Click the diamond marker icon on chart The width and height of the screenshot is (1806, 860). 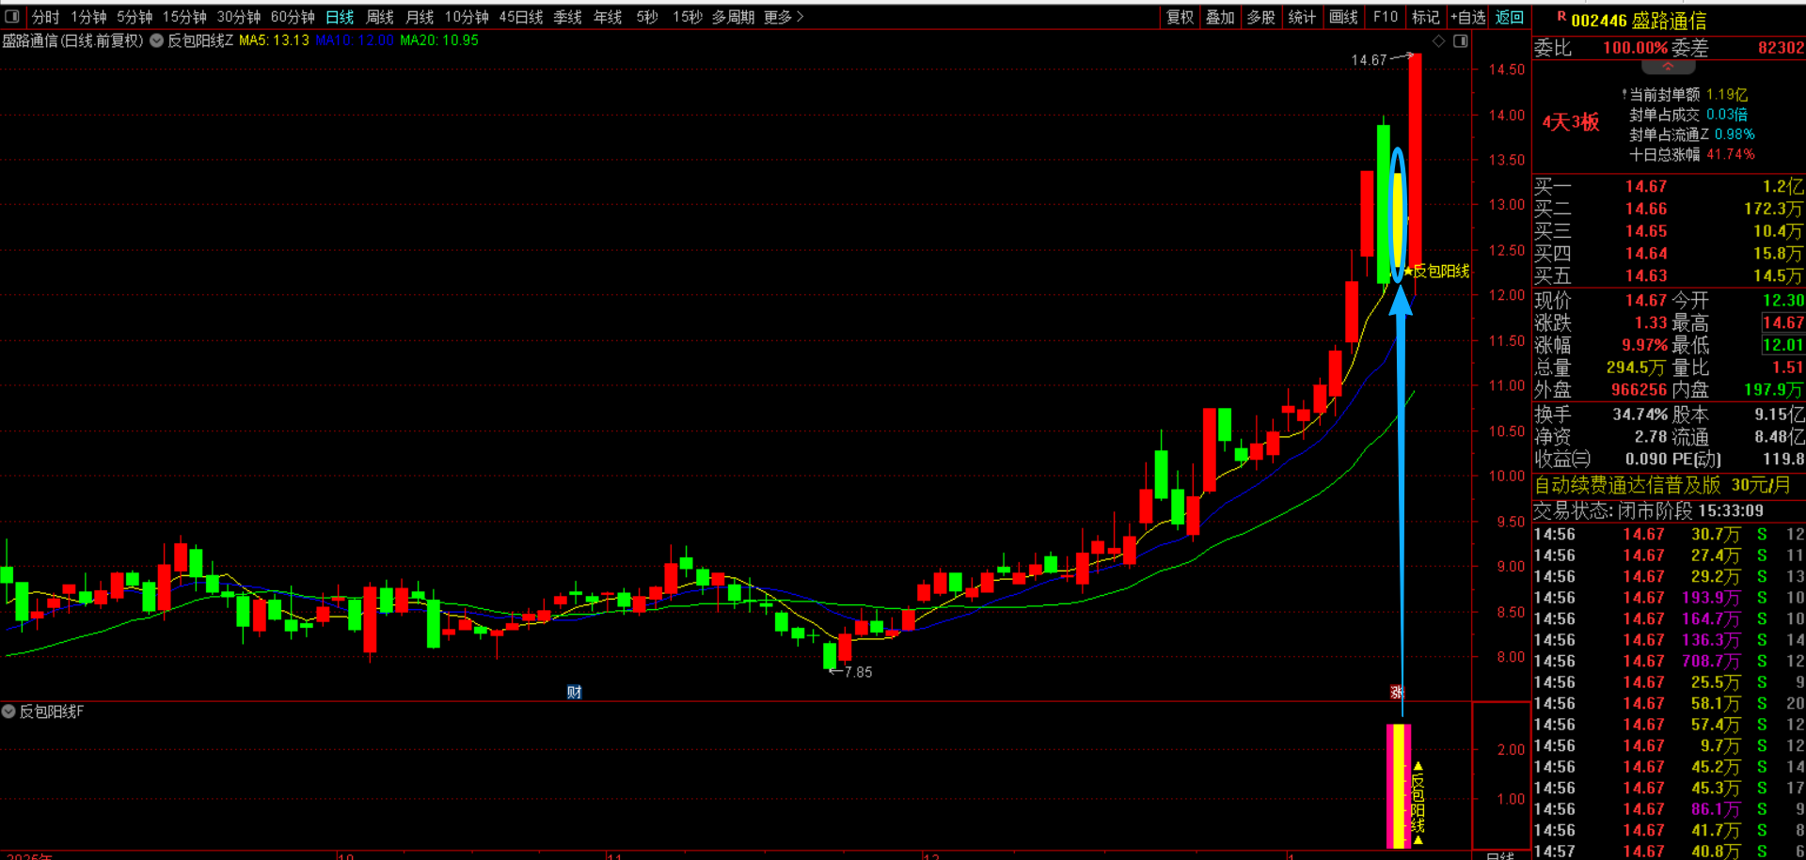(1438, 41)
